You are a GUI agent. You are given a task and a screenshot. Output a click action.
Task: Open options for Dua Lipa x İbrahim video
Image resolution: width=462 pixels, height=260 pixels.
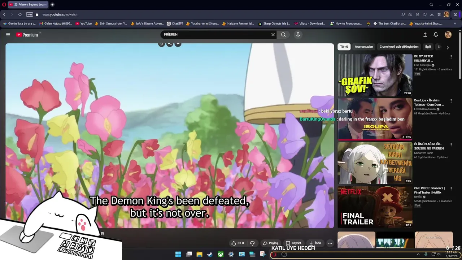(451, 101)
